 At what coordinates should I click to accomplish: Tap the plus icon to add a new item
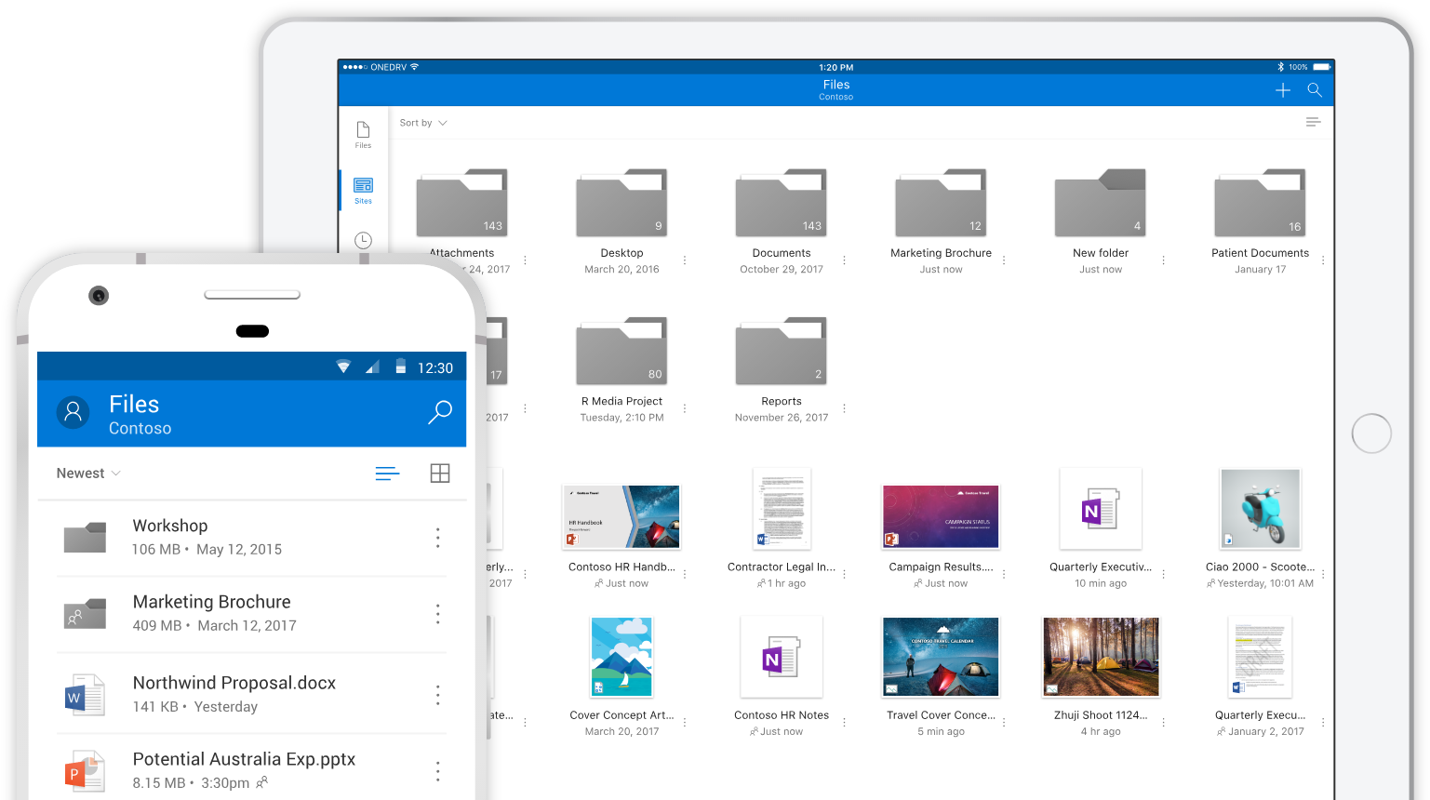click(x=1282, y=90)
